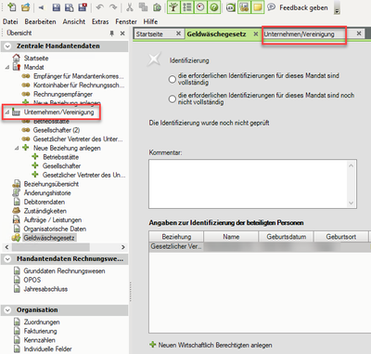The image size is (371, 354).
Task: Click the paste clipboard toolbar icon
Action: [157, 7]
